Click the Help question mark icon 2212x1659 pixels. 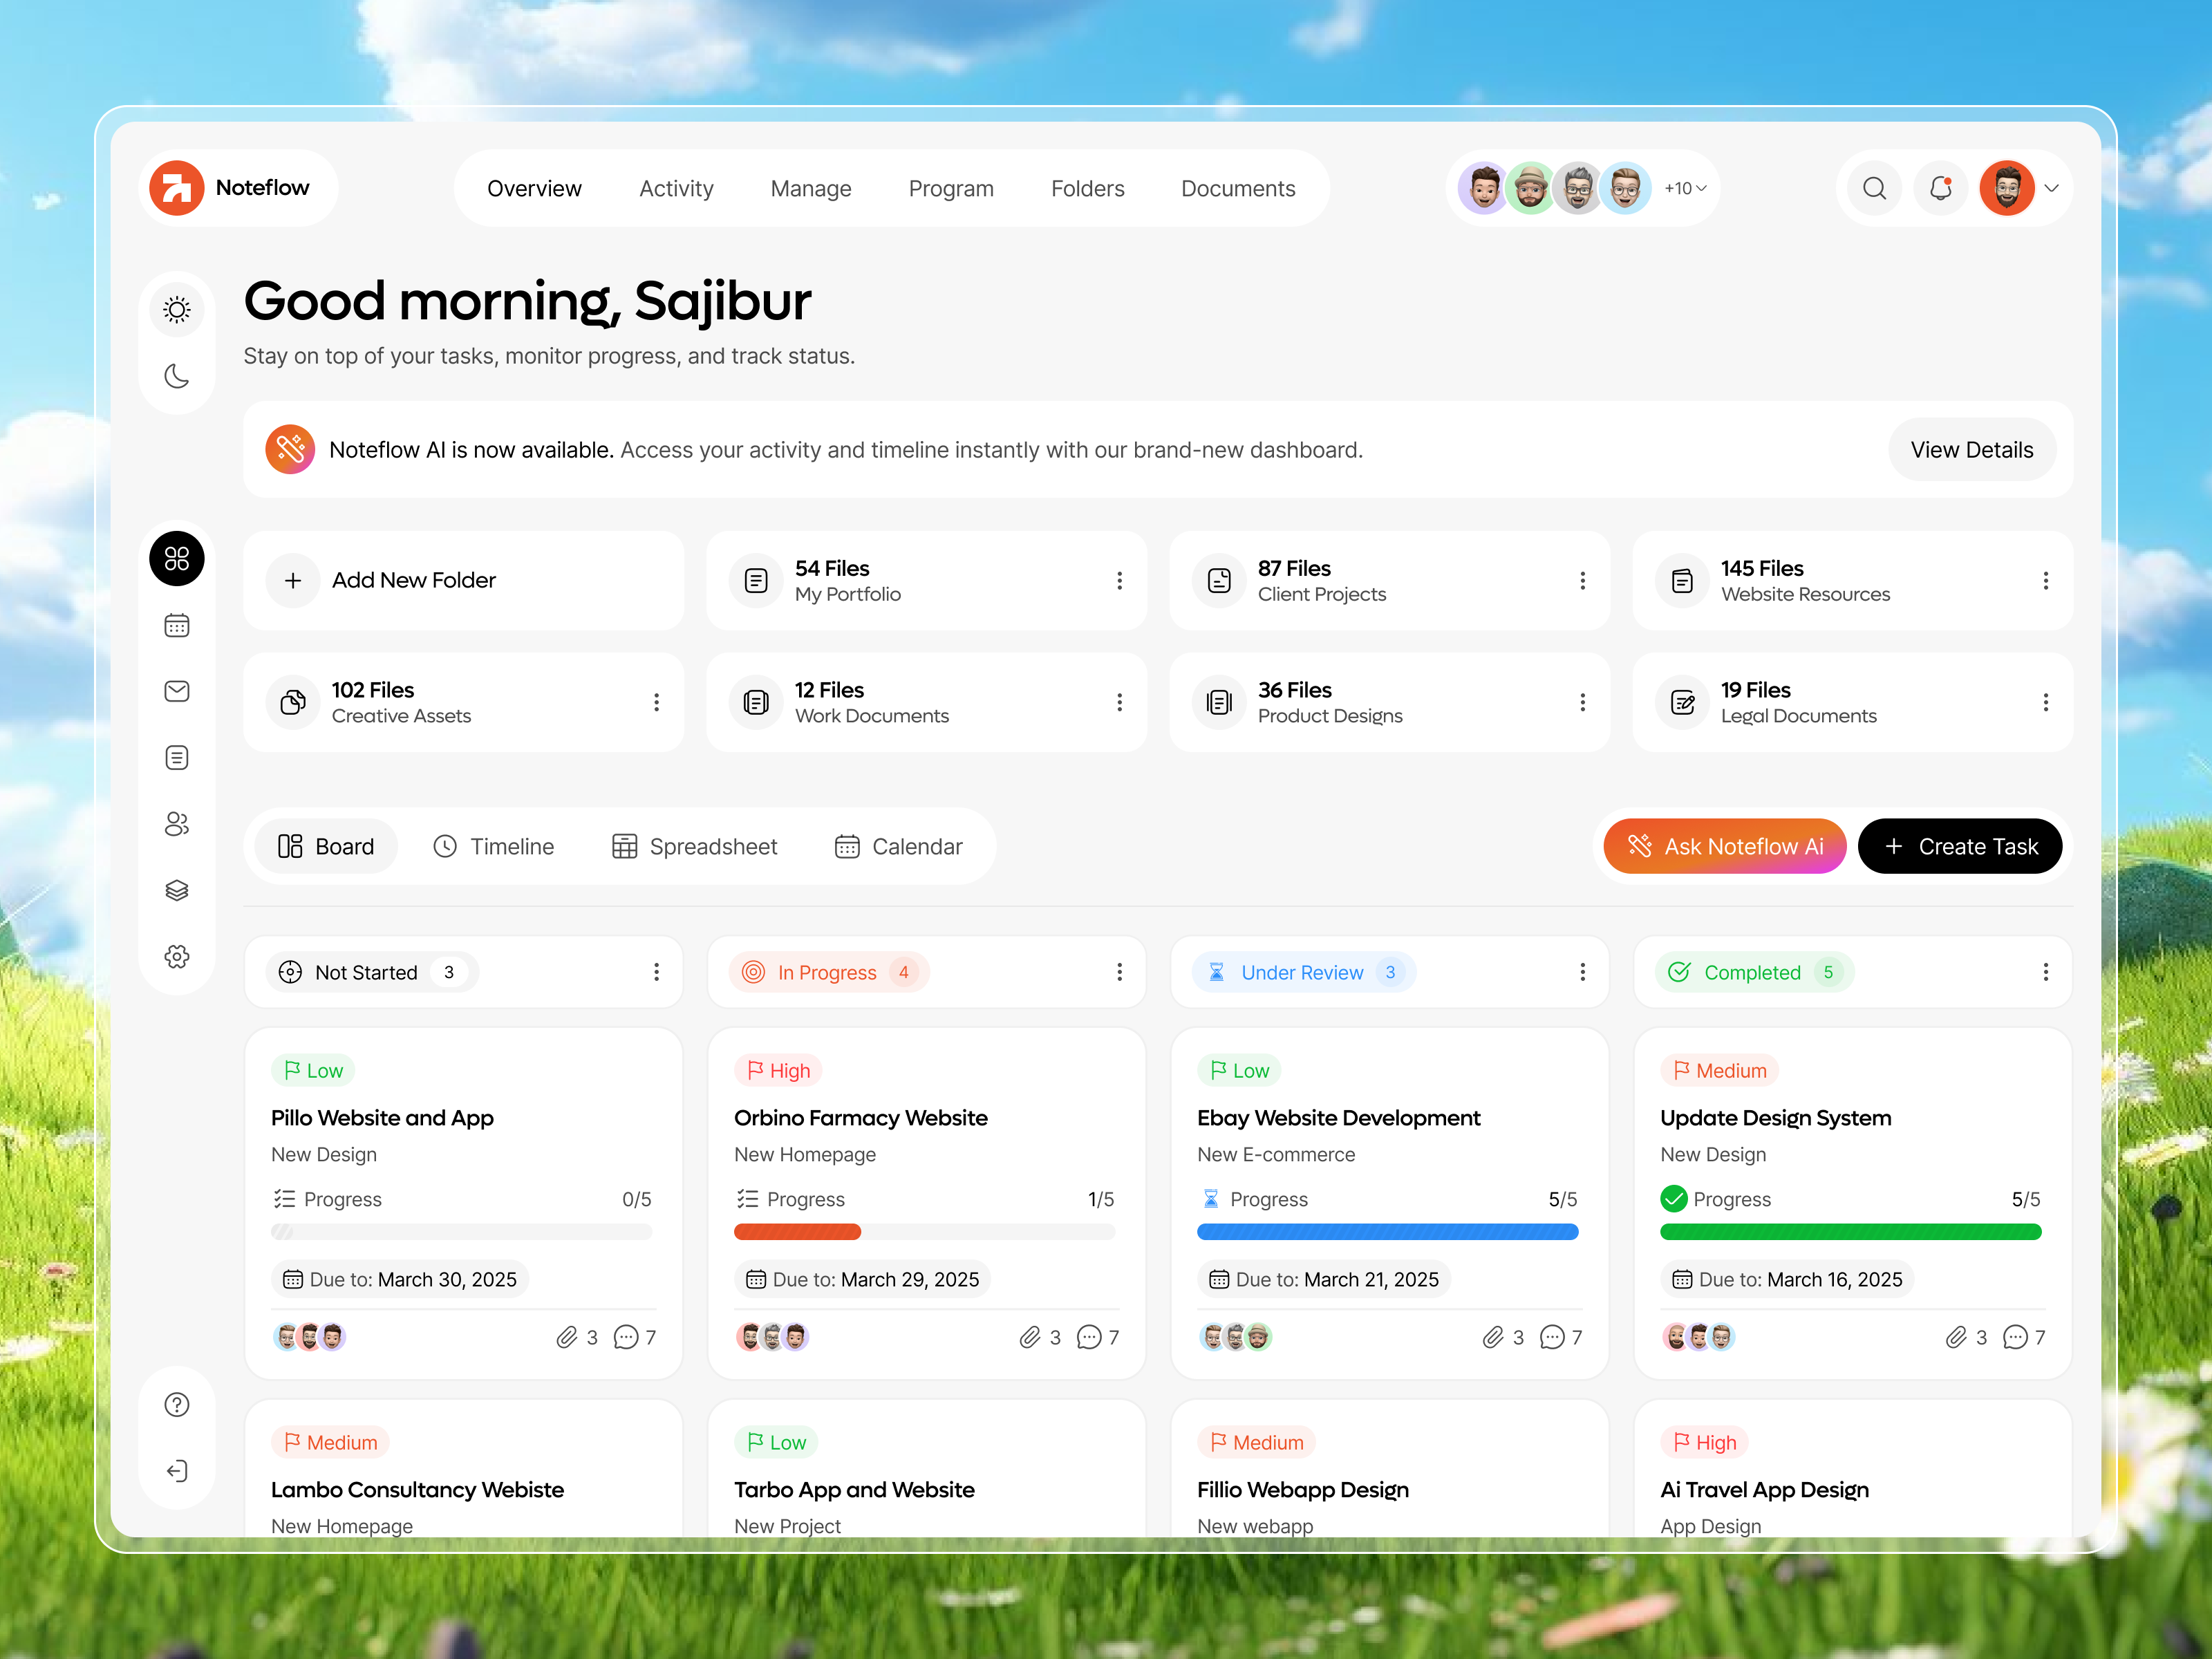[177, 1404]
